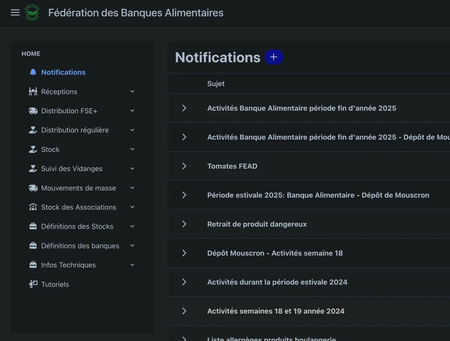Expand the Définitions des banques chevron
Viewport: 450px width, 341px height.
132,245
